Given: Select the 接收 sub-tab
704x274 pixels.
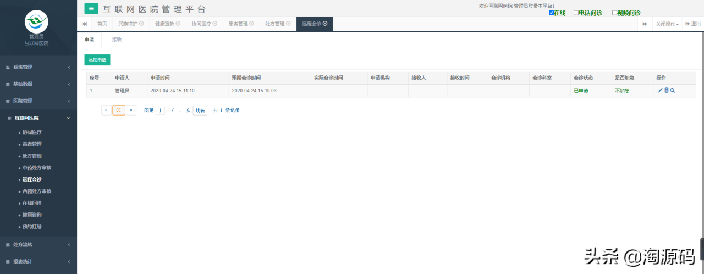Looking at the screenshot, I should coord(117,40).
